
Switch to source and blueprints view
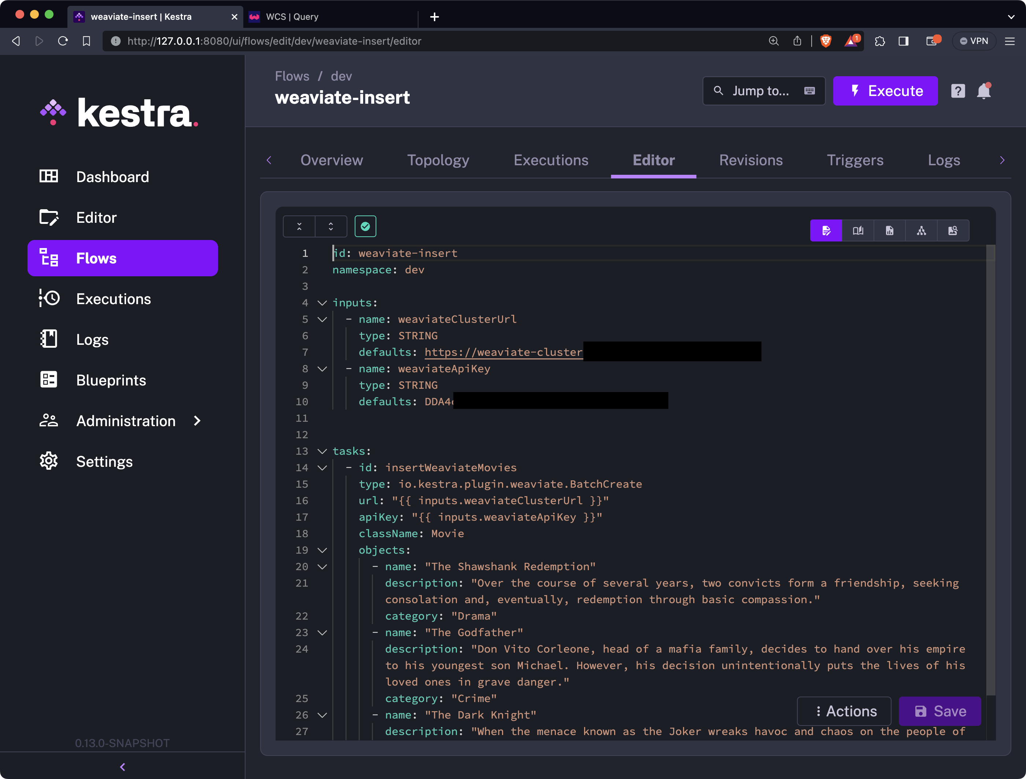(x=890, y=230)
